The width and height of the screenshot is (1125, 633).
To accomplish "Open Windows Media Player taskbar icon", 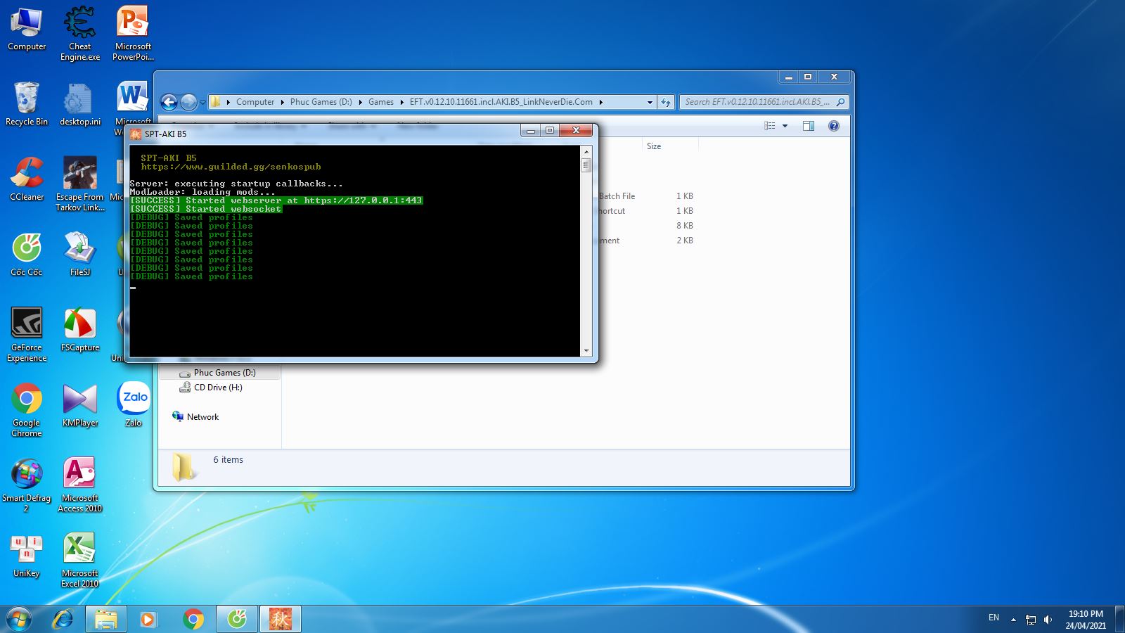I will coord(148,620).
